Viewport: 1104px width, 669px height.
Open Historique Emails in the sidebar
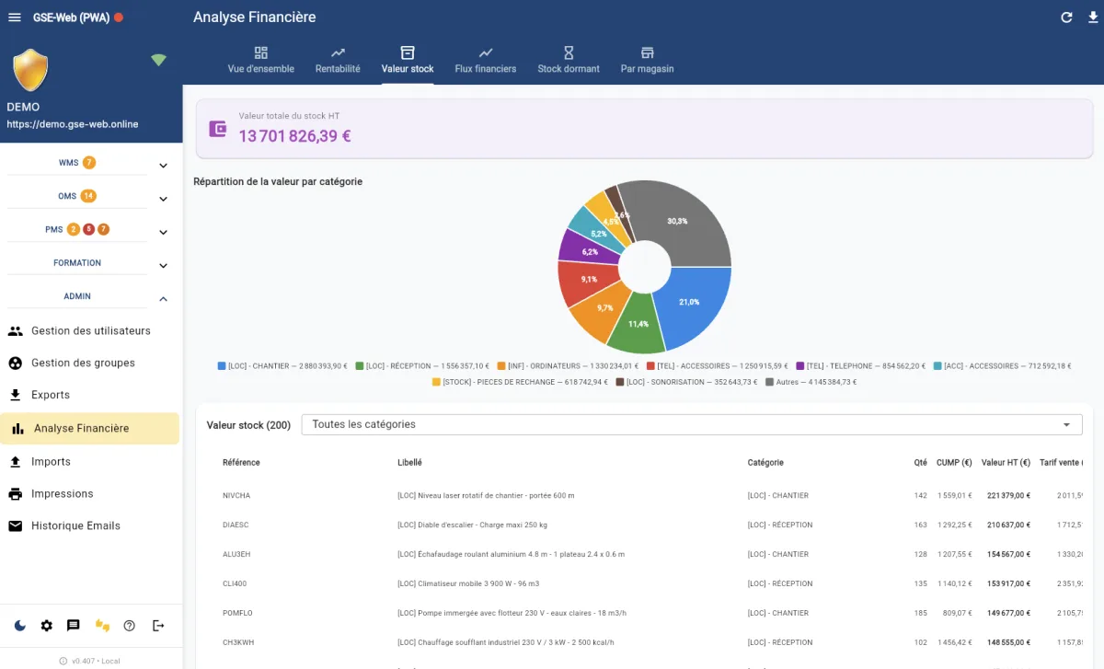(x=75, y=526)
